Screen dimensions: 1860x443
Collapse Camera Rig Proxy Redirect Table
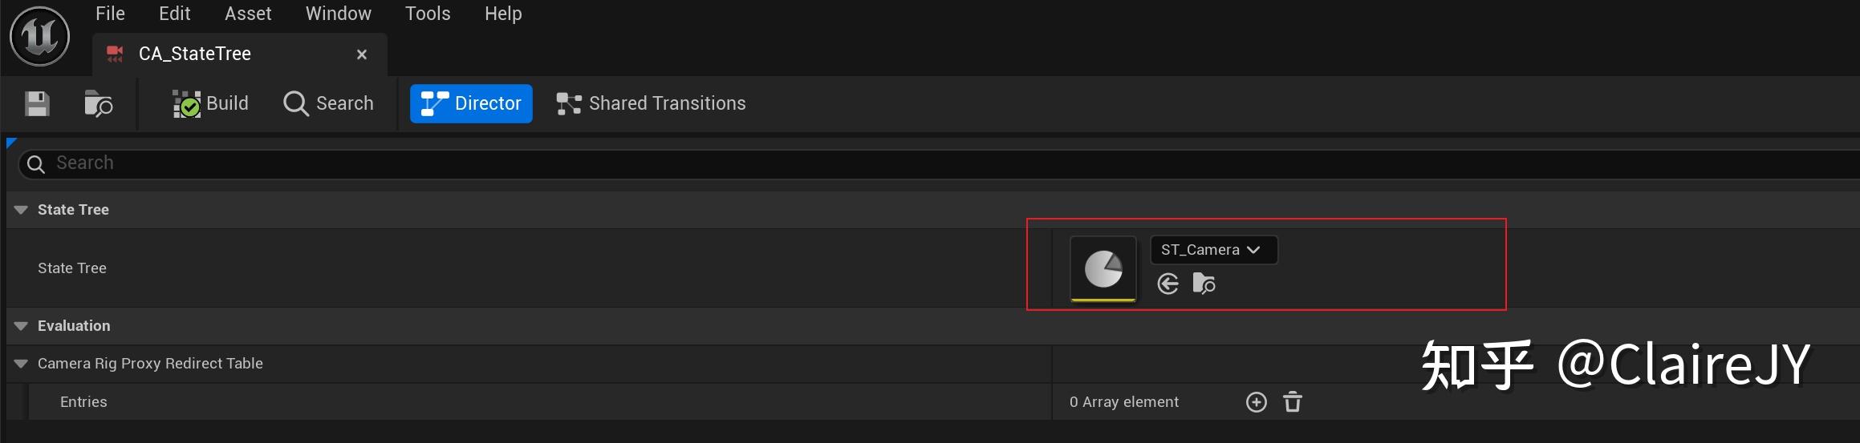[x=21, y=364]
